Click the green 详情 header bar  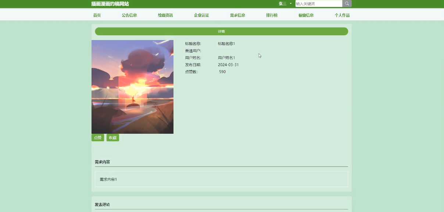tap(221, 31)
